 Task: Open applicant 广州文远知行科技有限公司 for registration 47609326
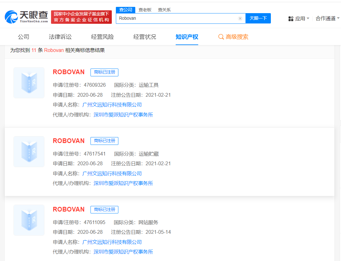point(112,105)
